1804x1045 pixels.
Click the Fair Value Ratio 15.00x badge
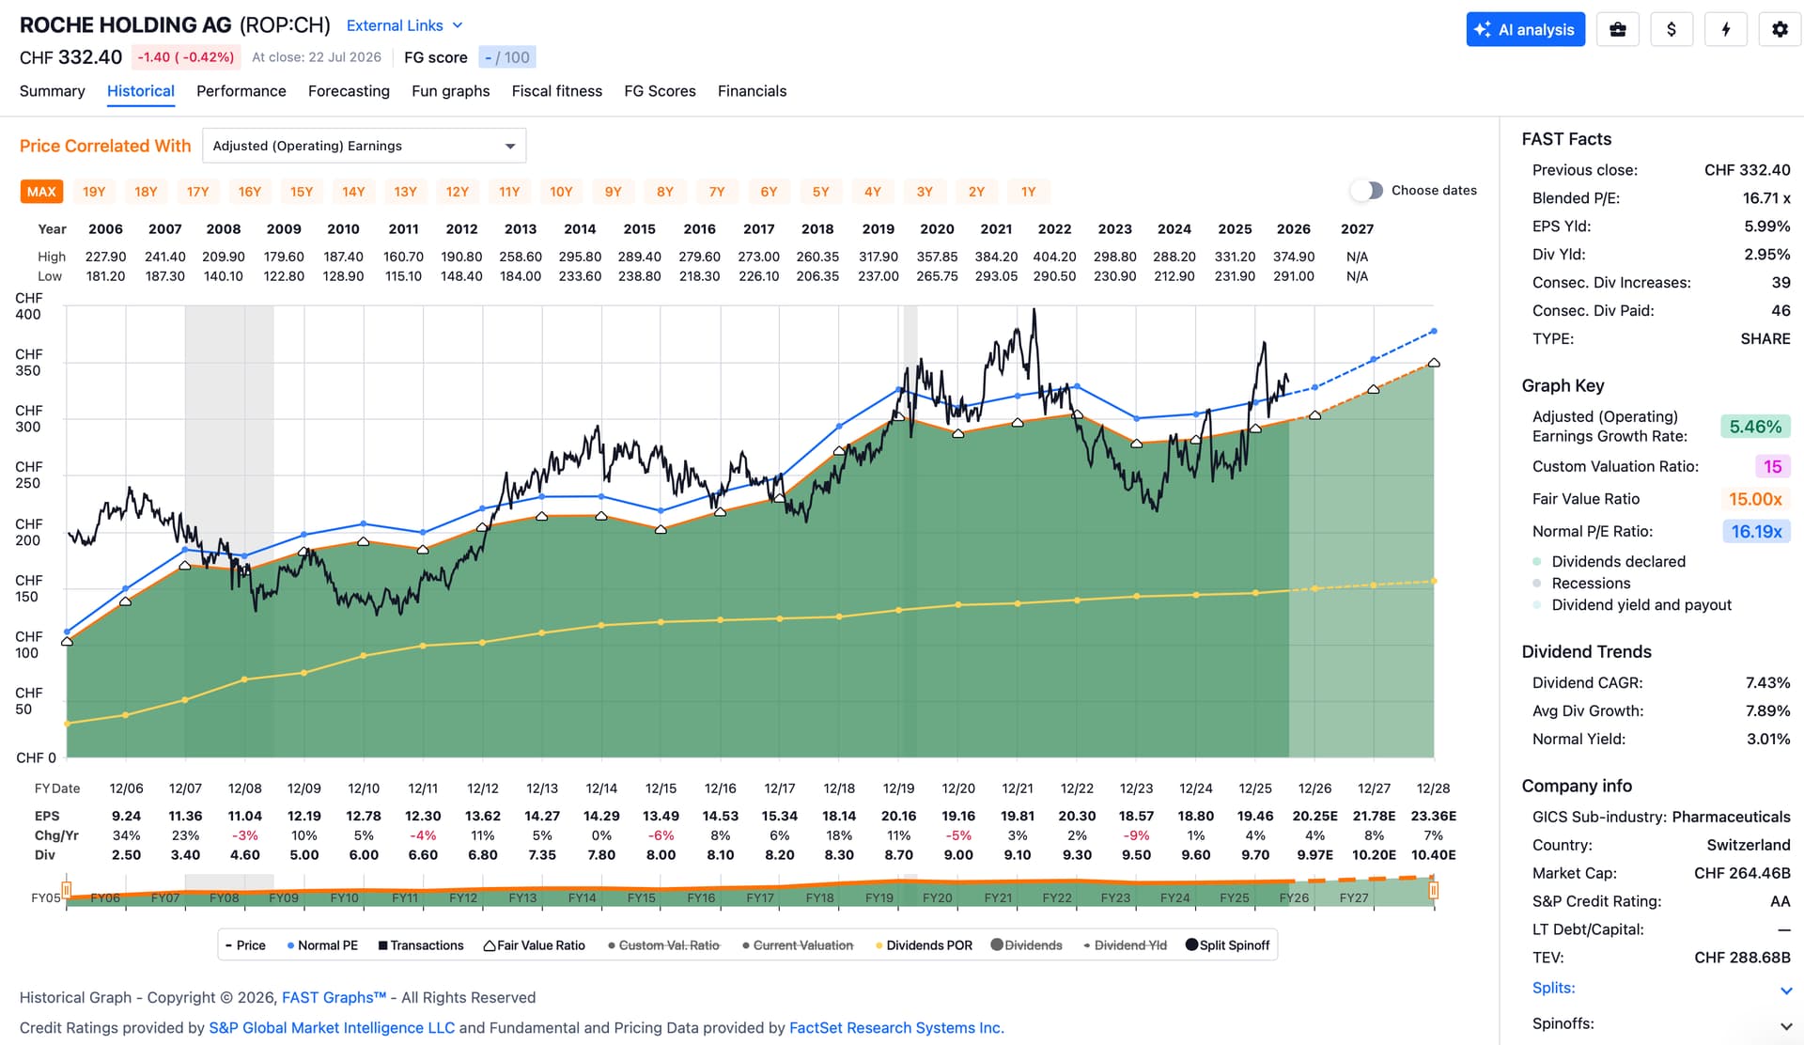click(x=1755, y=499)
